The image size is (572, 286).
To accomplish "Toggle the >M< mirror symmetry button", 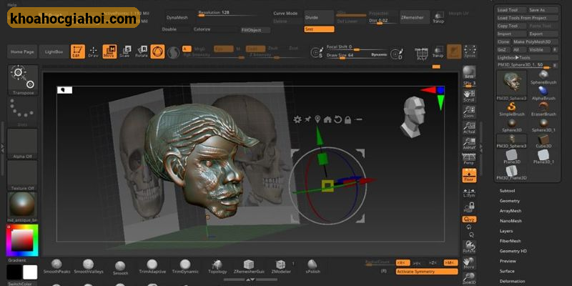I will [450, 262].
